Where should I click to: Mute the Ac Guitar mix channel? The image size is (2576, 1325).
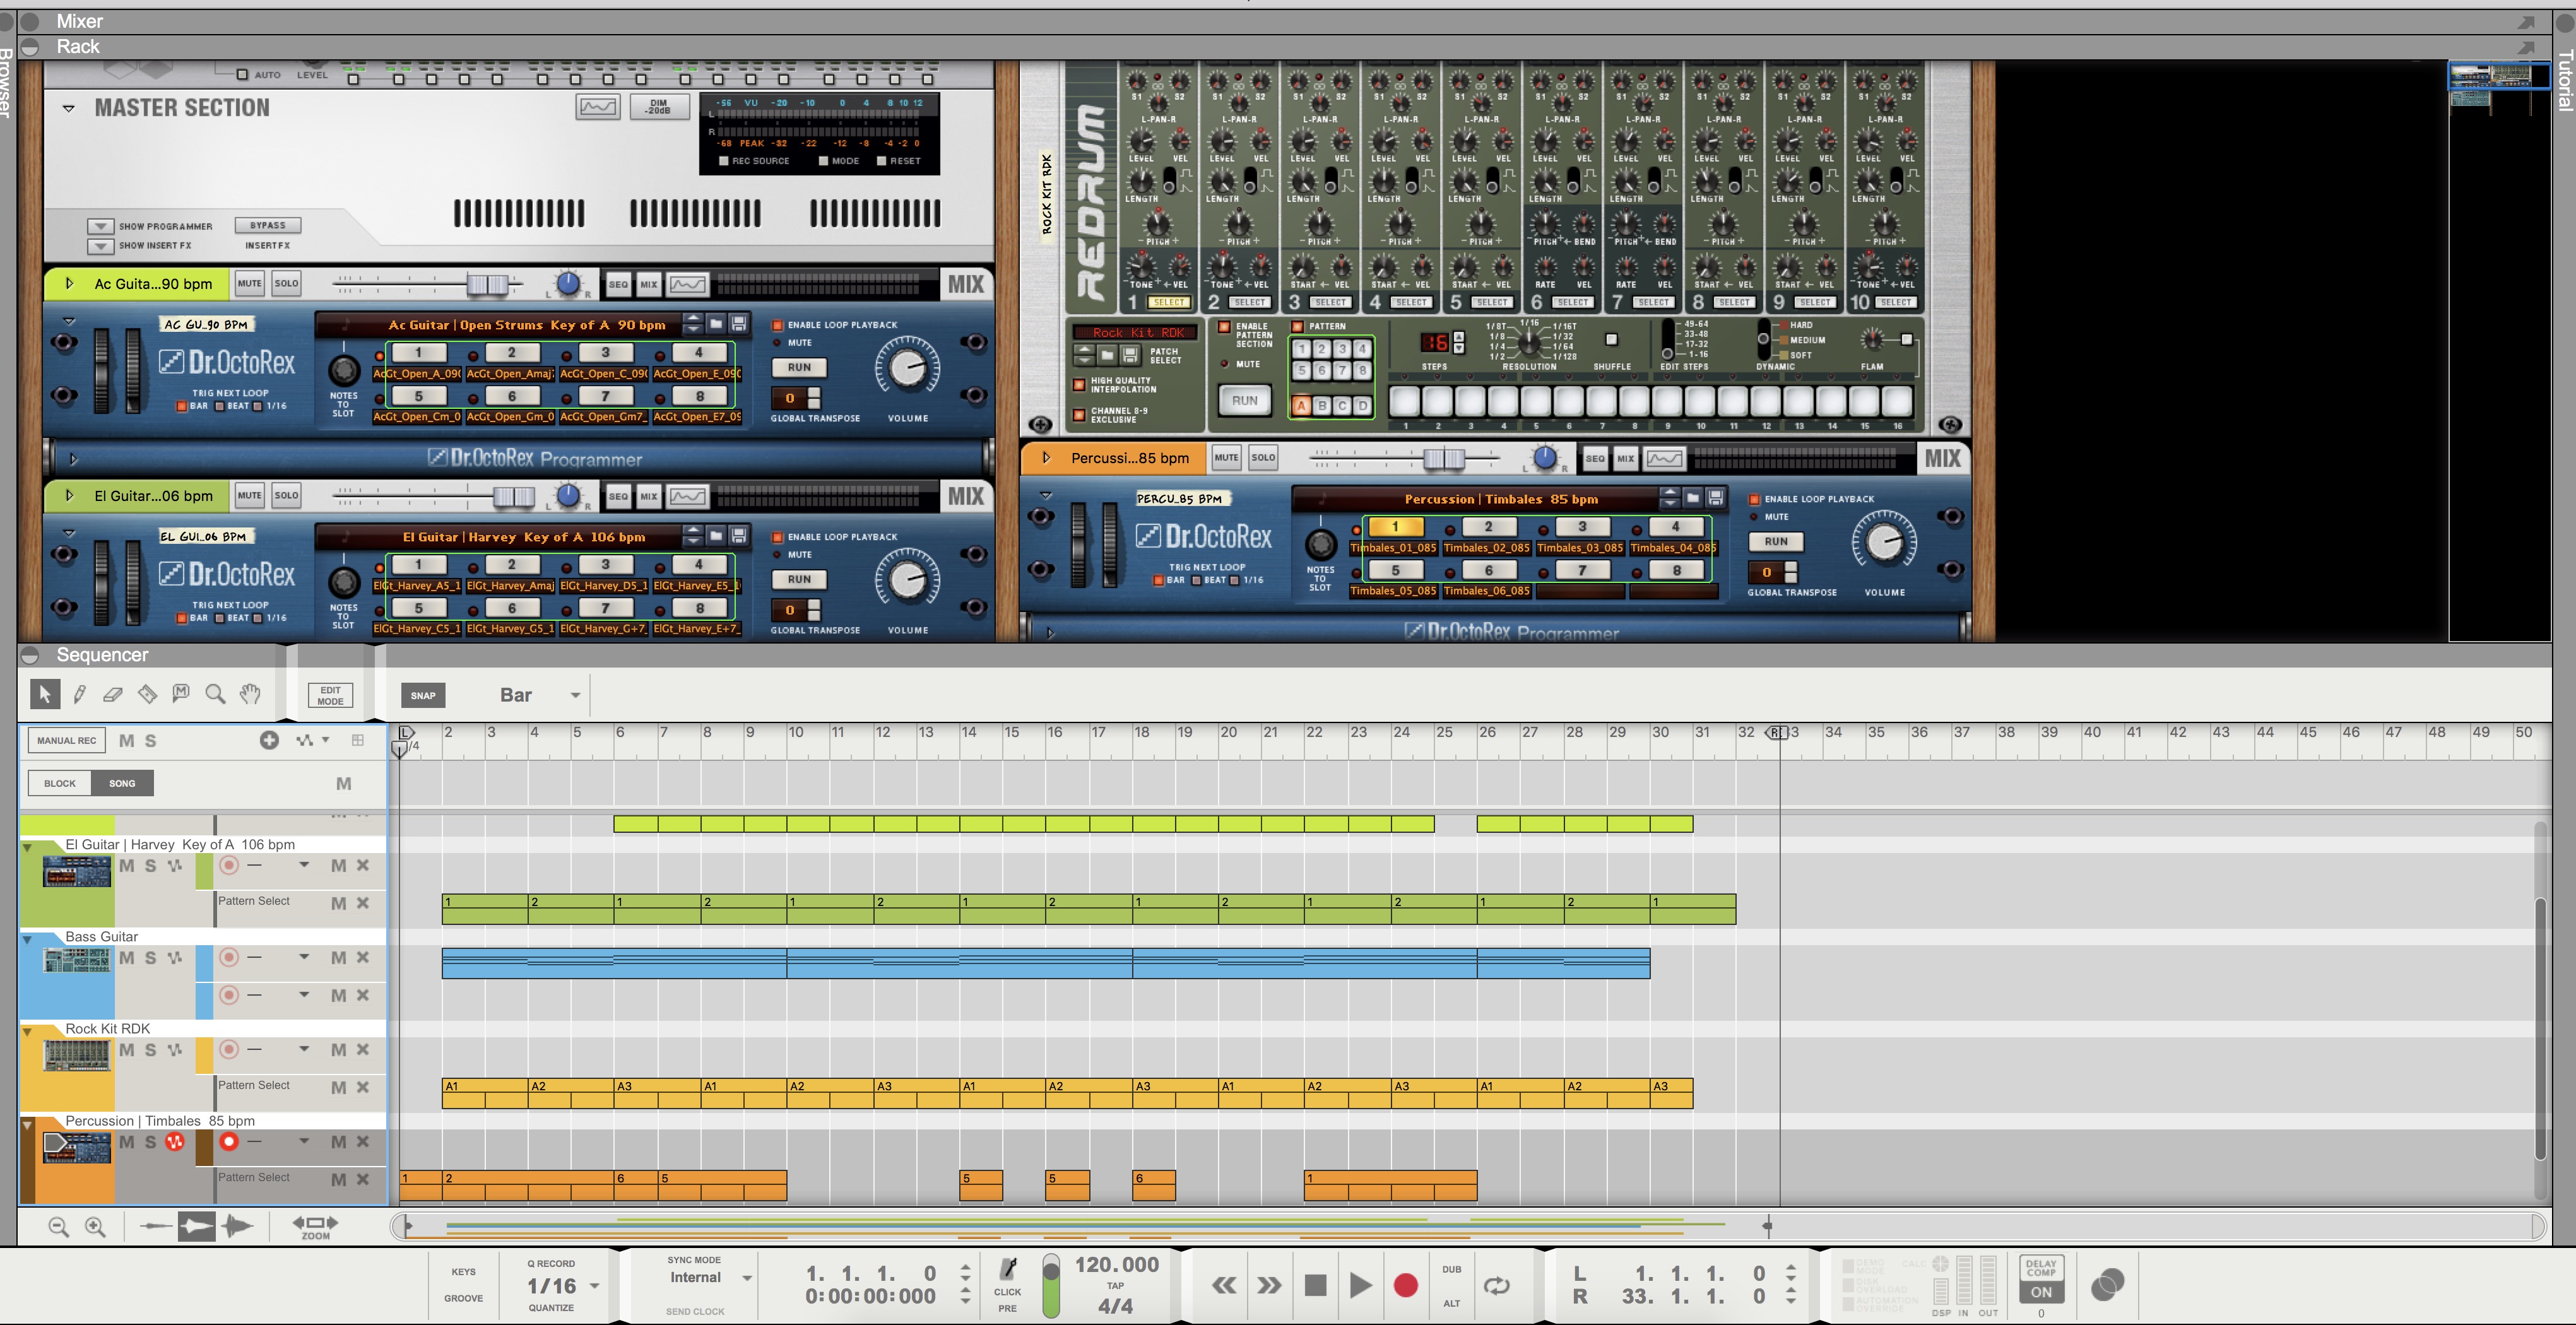(250, 283)
